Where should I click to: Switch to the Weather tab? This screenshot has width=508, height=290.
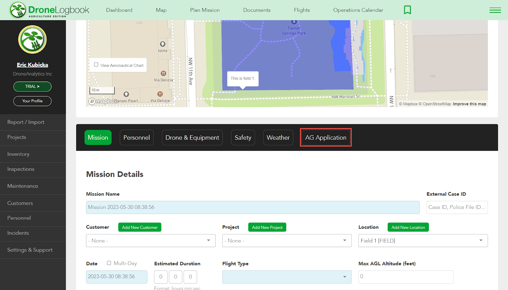(278, 137)
